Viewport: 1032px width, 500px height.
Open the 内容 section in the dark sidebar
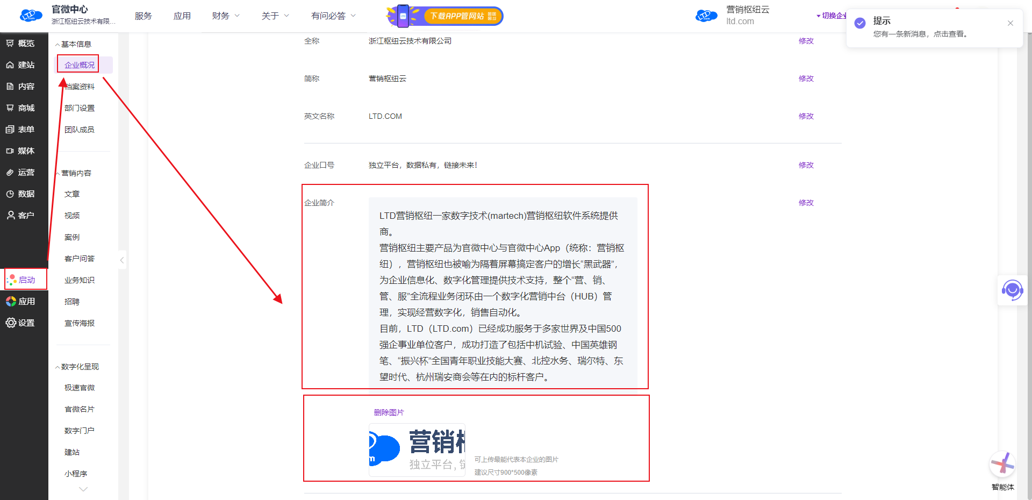20,86
